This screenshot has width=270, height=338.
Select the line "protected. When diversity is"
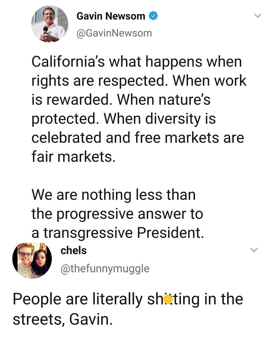[124, 119]
